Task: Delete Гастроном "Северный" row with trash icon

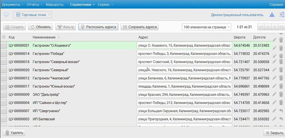Action: 281,70
